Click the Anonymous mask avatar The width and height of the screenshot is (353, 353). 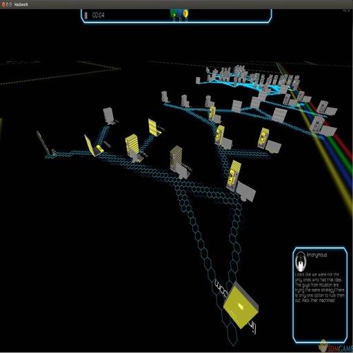(300, 261)
